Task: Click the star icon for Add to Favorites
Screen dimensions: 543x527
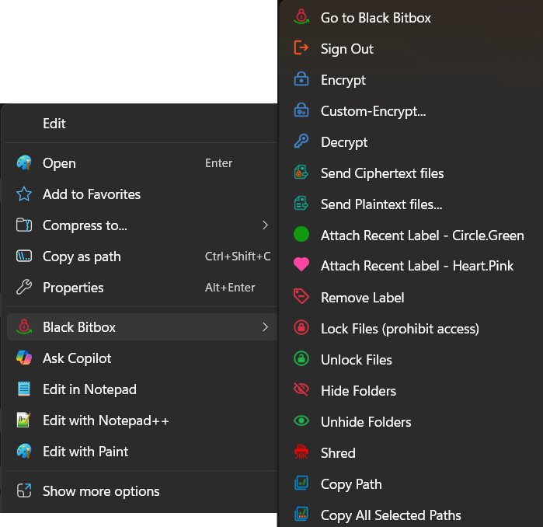Action: pyautogui.click(x=24, y=194)
